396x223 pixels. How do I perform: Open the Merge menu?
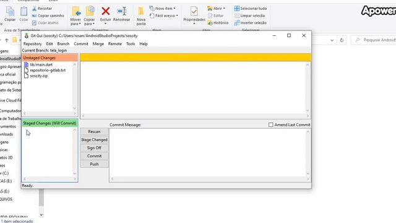[98, 44]
